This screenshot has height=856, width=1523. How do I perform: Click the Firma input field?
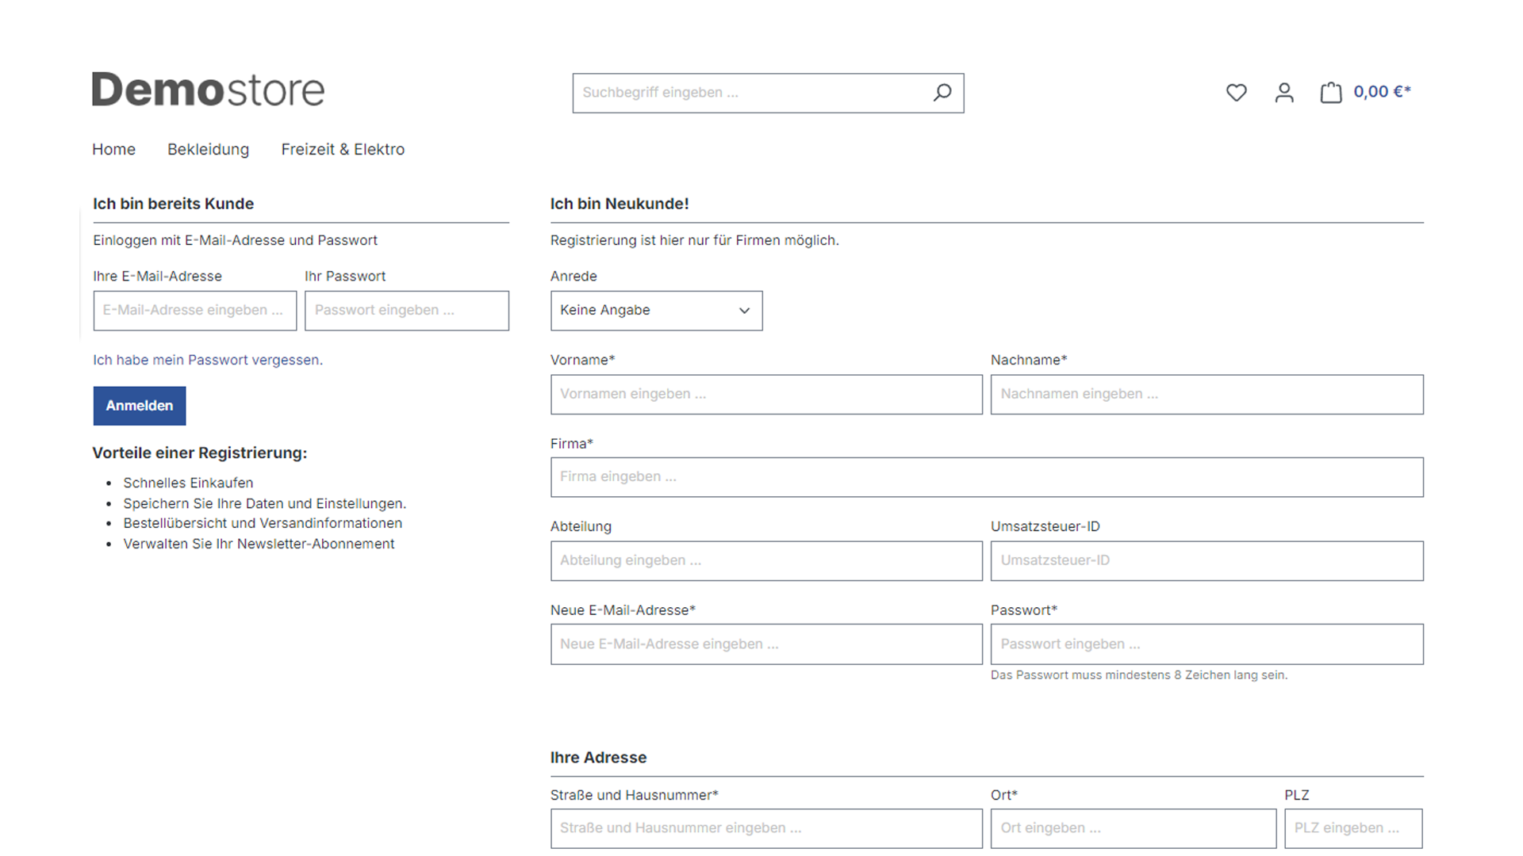tap(987, 477)
